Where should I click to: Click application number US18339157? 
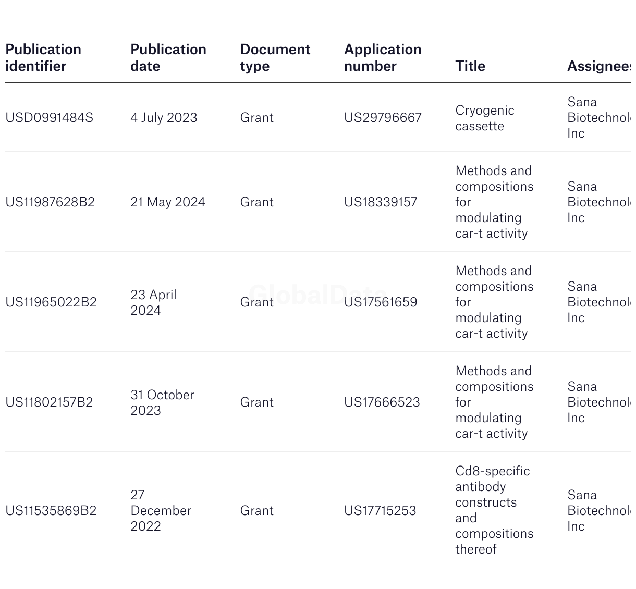380,202
